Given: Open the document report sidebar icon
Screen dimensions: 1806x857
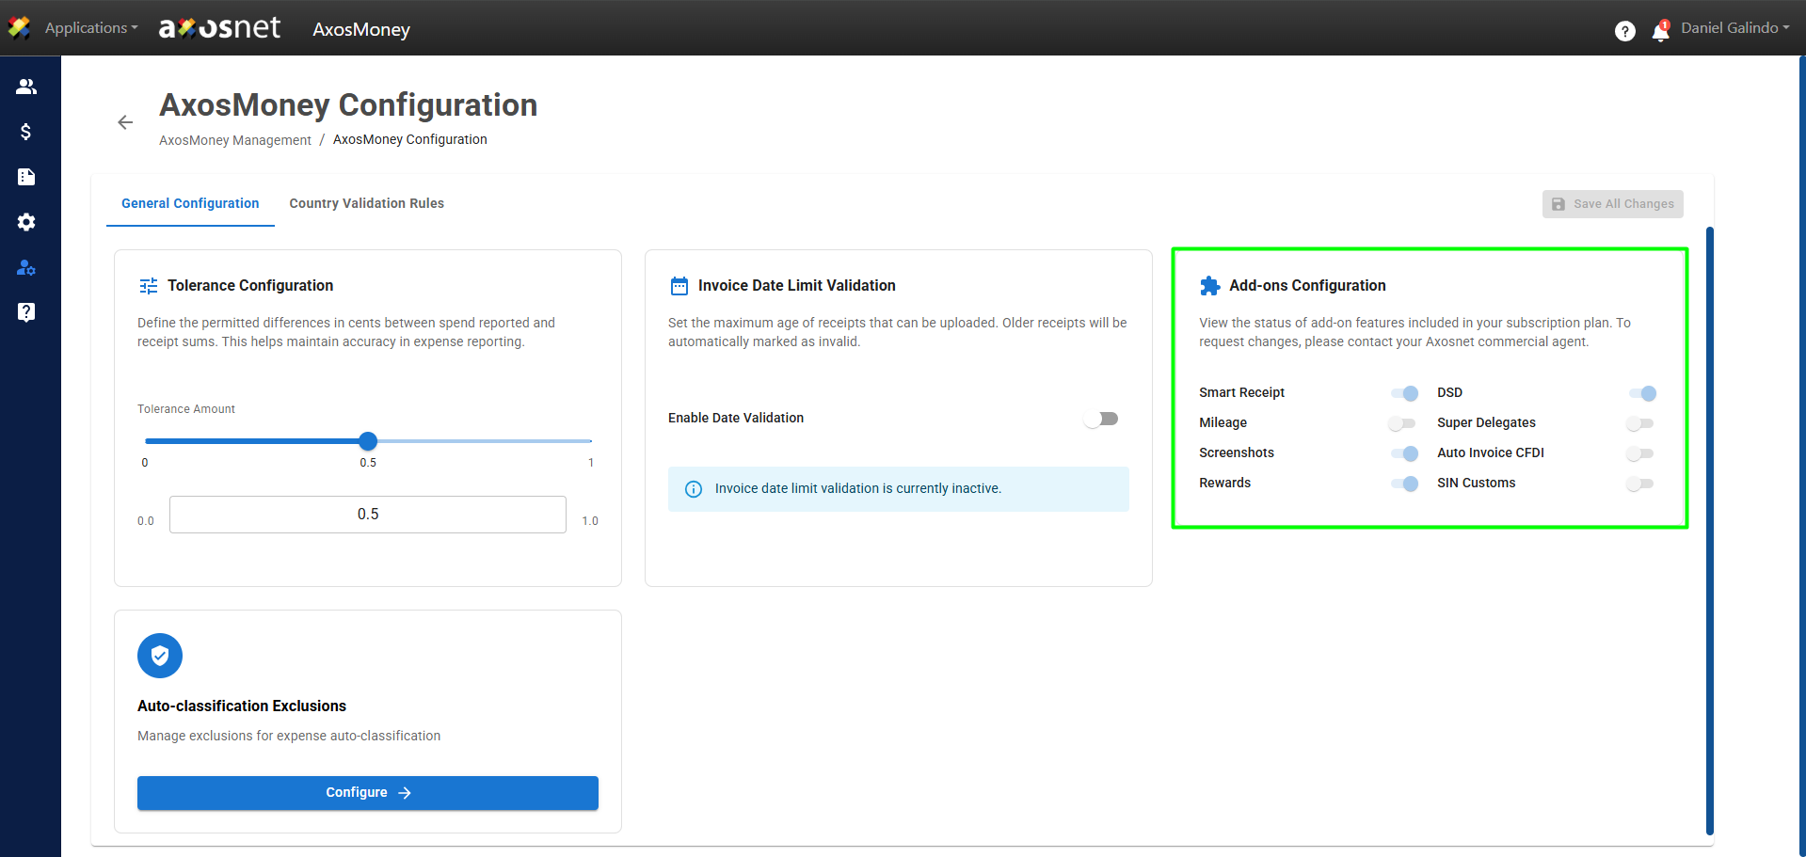Looking at the screenshot, I should 26,177.
